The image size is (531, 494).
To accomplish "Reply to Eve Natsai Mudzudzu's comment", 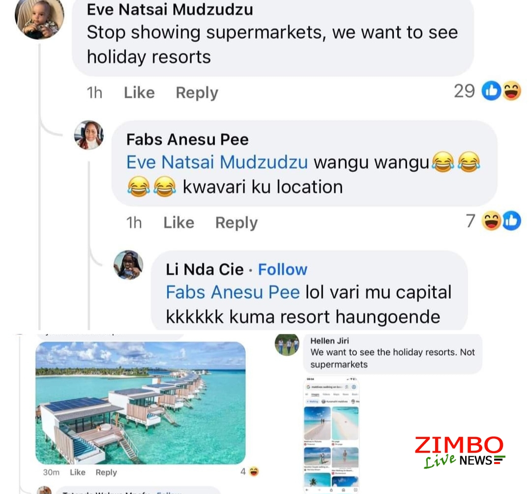I will point(197,93).
